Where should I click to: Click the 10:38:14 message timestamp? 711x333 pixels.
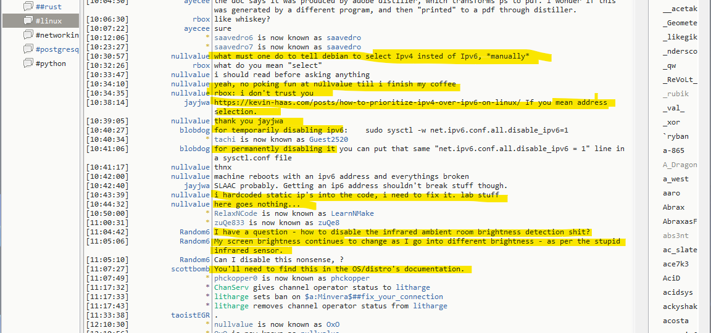(x=107, y=102)
